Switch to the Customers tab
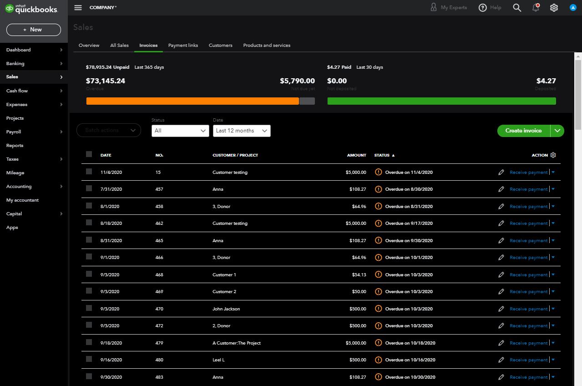Viewport: 582px width, 386px height. [220, 46]
